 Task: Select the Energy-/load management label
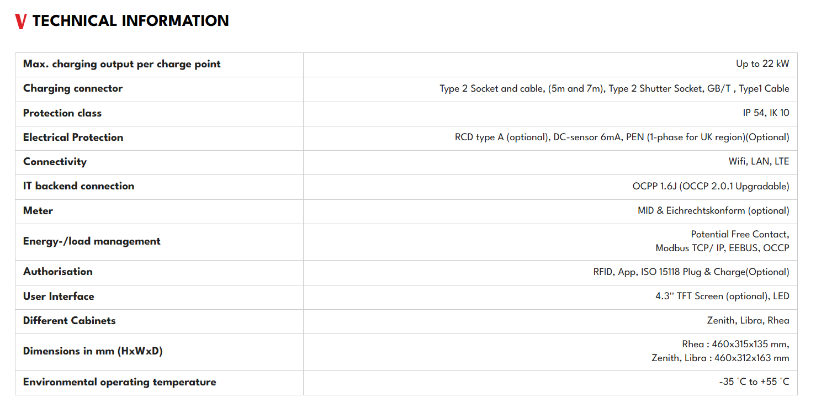92,241
